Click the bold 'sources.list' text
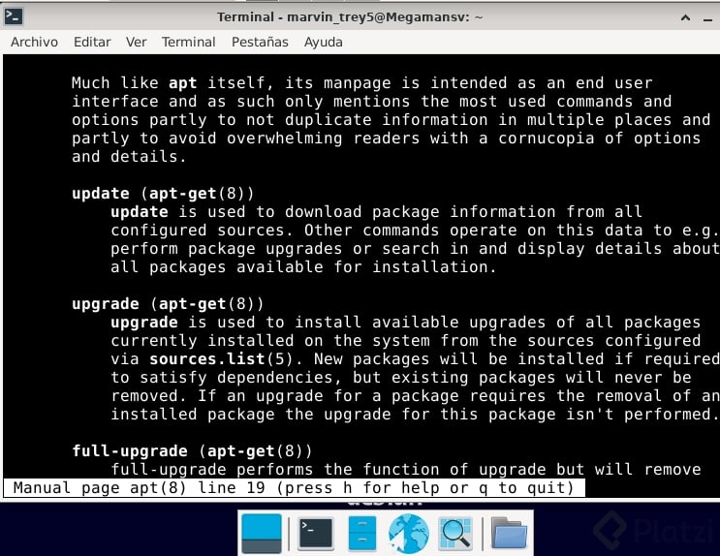Screen dimensions: 720x556 (x=207, y=358)
